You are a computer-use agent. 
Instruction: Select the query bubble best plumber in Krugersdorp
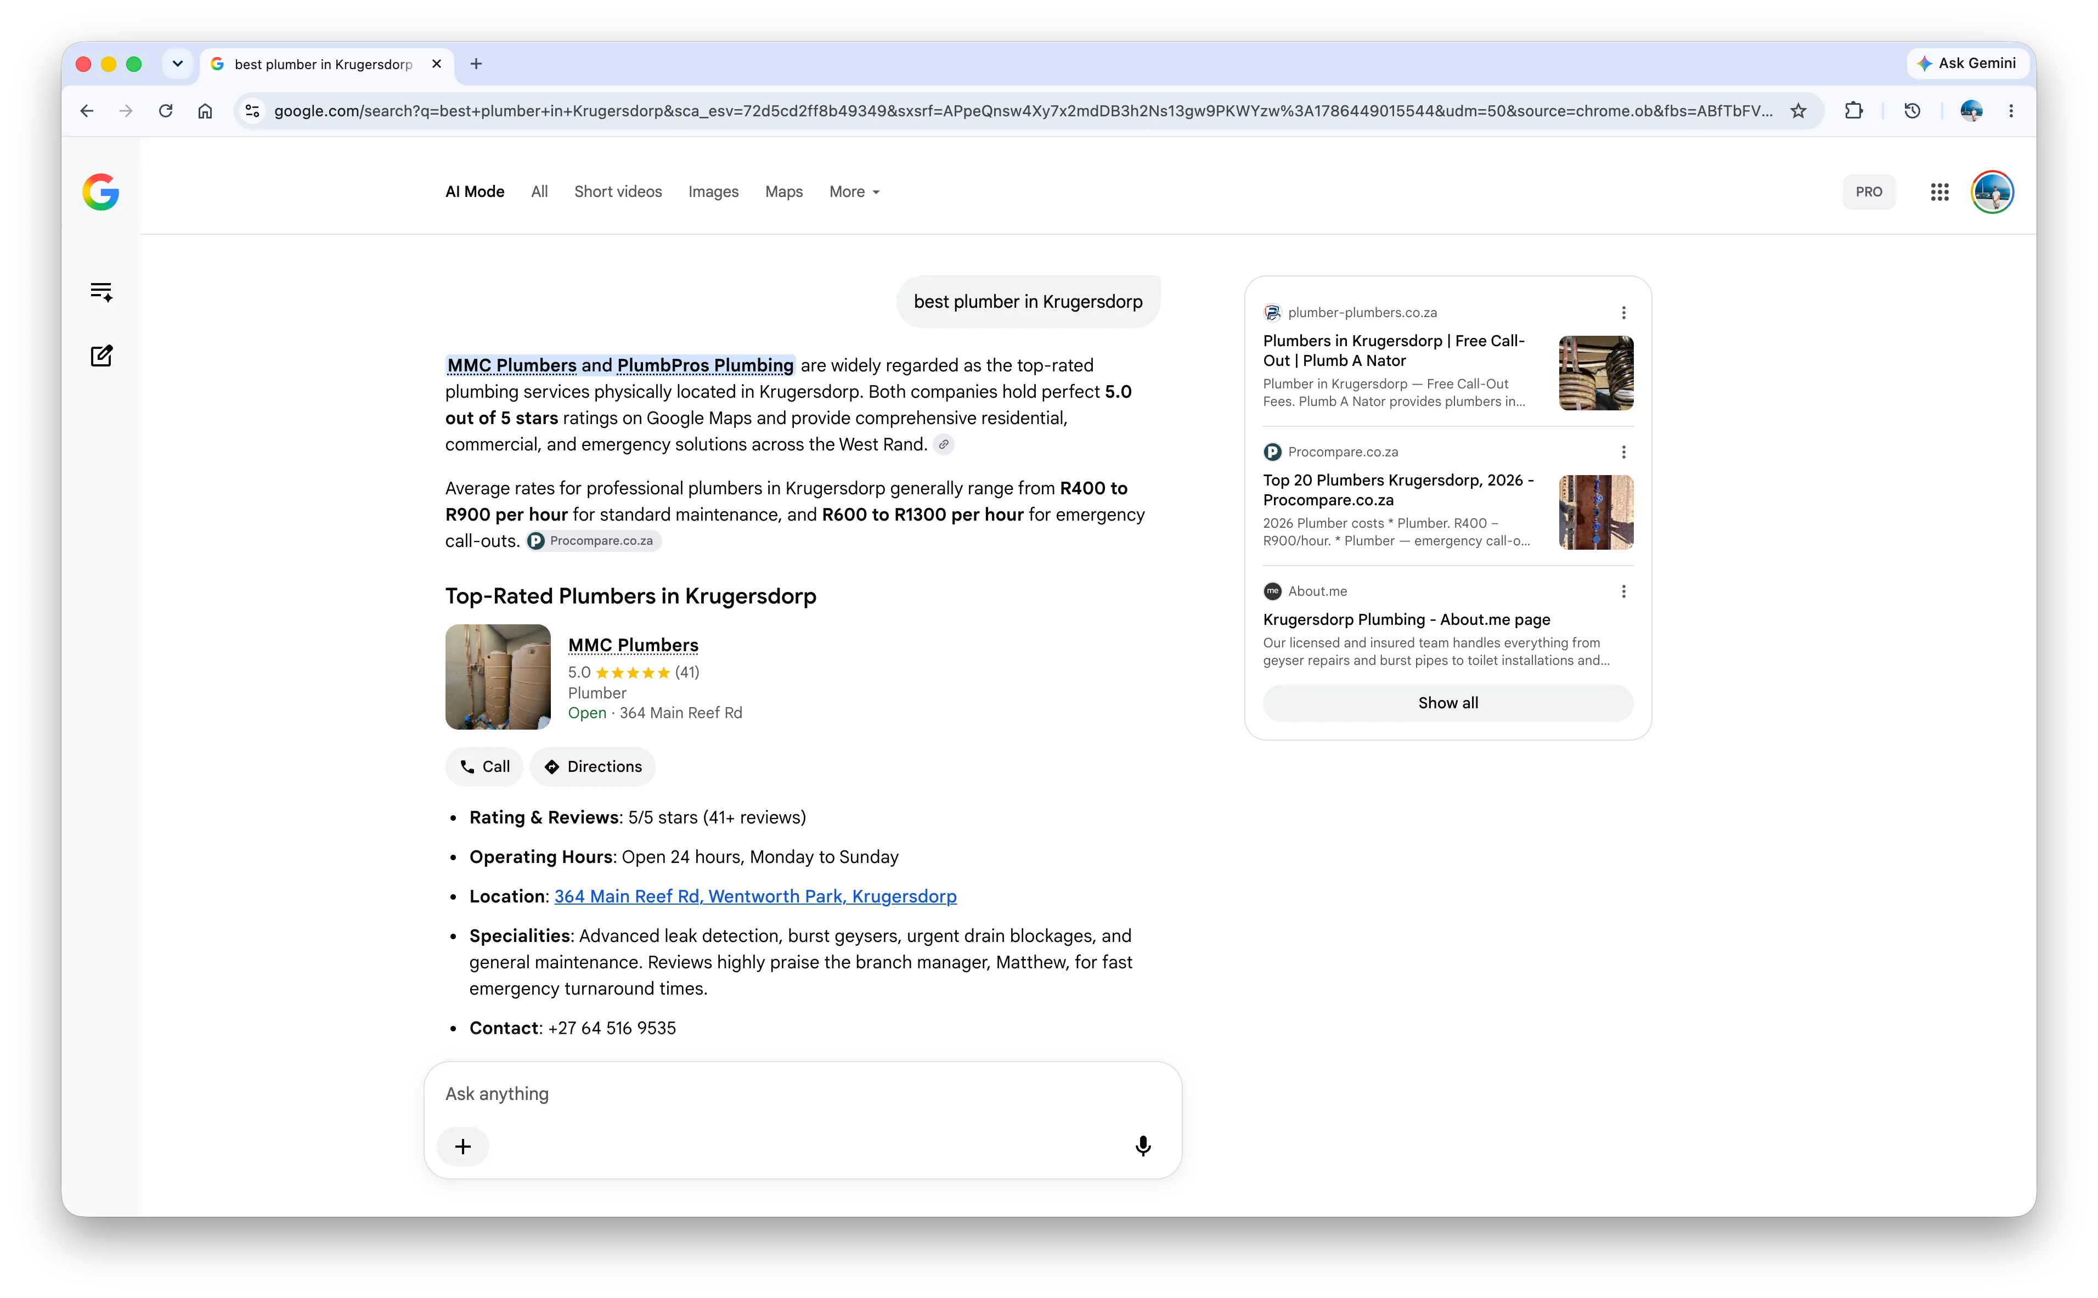click(1028, 301)
